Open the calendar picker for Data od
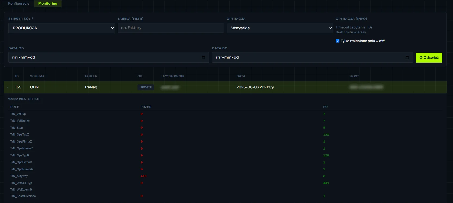453x203 pixels. click(x=203, y=57)
